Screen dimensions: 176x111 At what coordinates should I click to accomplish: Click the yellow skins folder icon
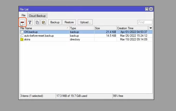tap(22, 40)
